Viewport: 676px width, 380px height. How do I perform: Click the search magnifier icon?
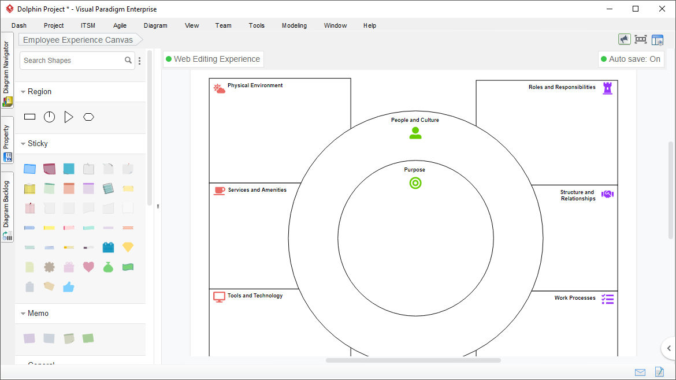tap(128, 60)
